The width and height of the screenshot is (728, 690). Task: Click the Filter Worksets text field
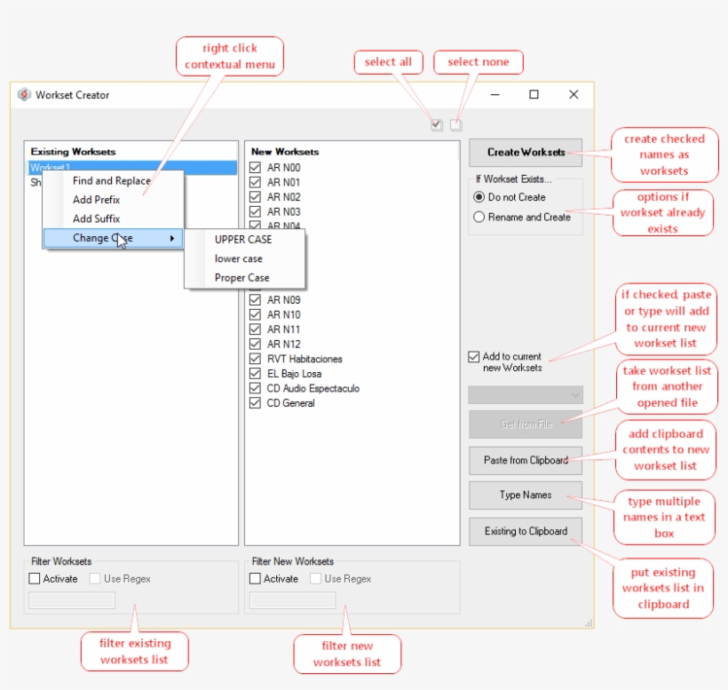tap(72, 600)
